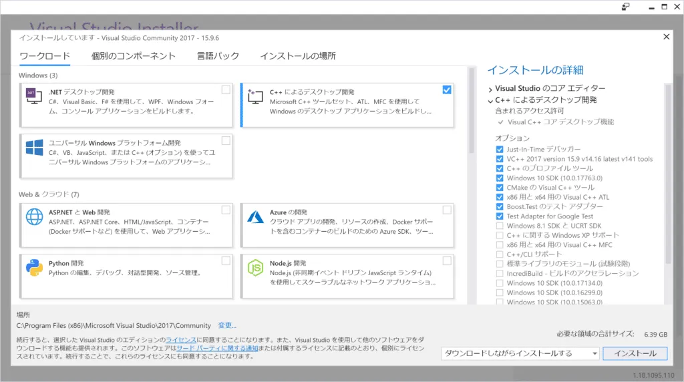Image resolution: width=684 pixels, height=382 pixels.
Task: Maximize the Visual Studio Installer window
Action: point(665,7)
